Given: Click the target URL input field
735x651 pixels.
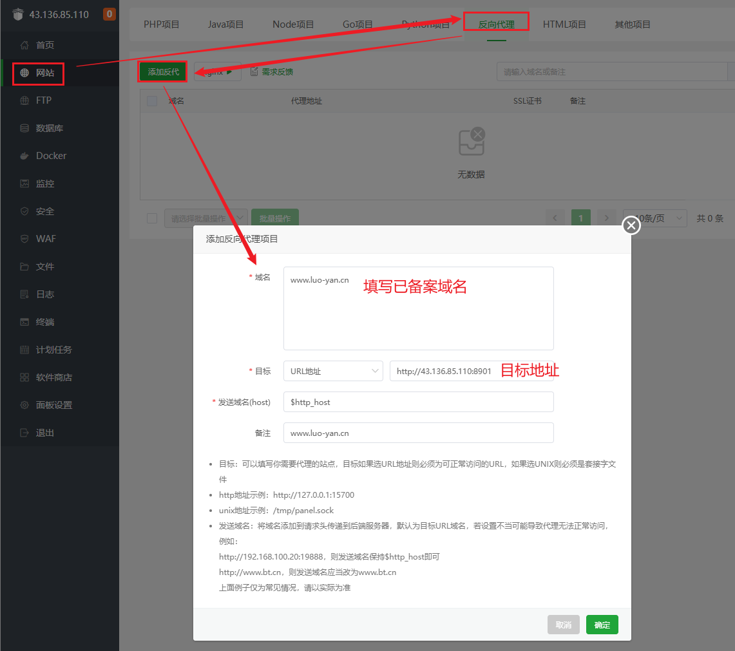Looking at the screenshot, I should click(472, 371).
